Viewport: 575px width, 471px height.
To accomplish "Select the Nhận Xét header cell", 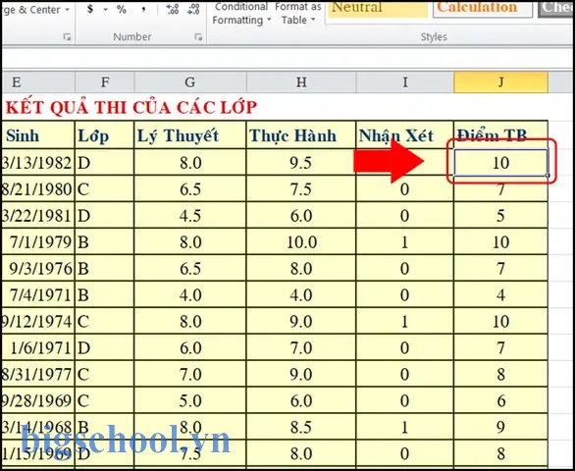I will (x=404, y=135).
